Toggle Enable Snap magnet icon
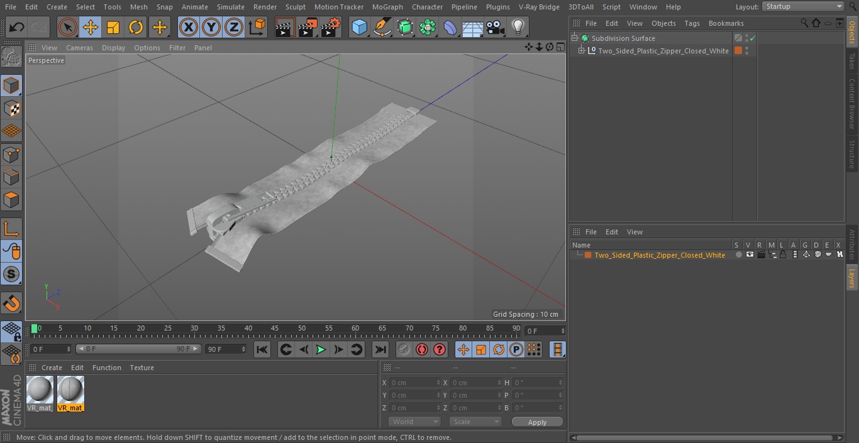859x443 pixels. point(11,303)
